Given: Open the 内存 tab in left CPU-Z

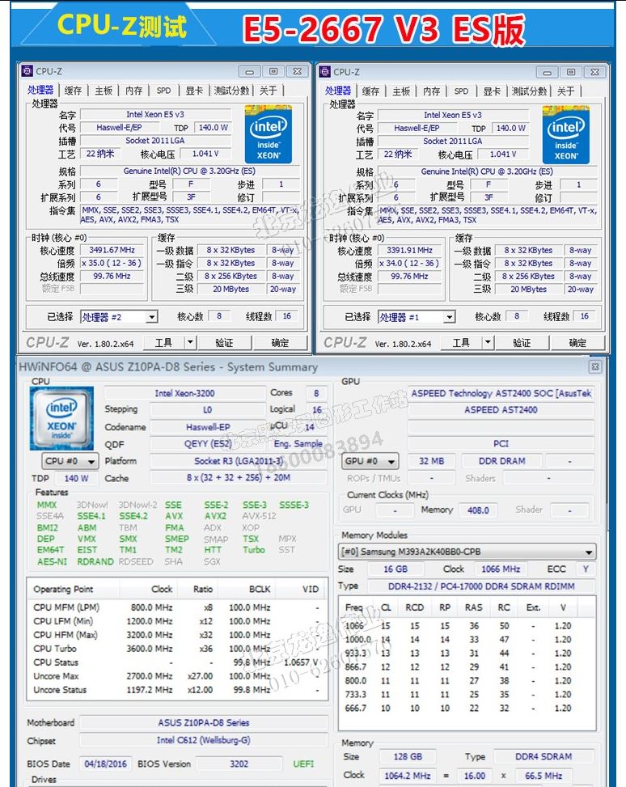Looking at the screenshot, I should [133, 91].
